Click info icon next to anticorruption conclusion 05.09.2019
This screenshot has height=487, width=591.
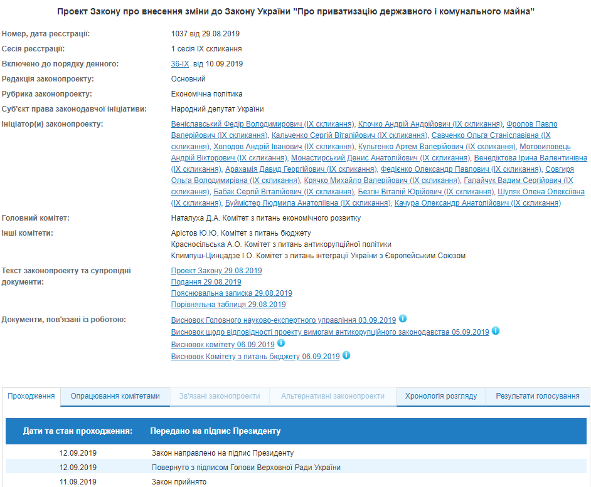[x=496, y=331]
